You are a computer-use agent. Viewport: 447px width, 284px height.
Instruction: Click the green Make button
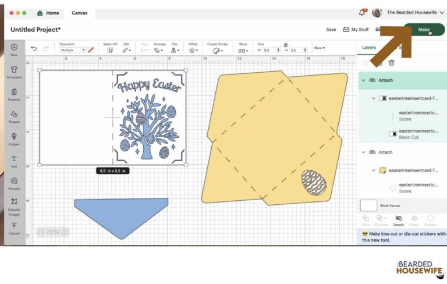pos(424,30)
